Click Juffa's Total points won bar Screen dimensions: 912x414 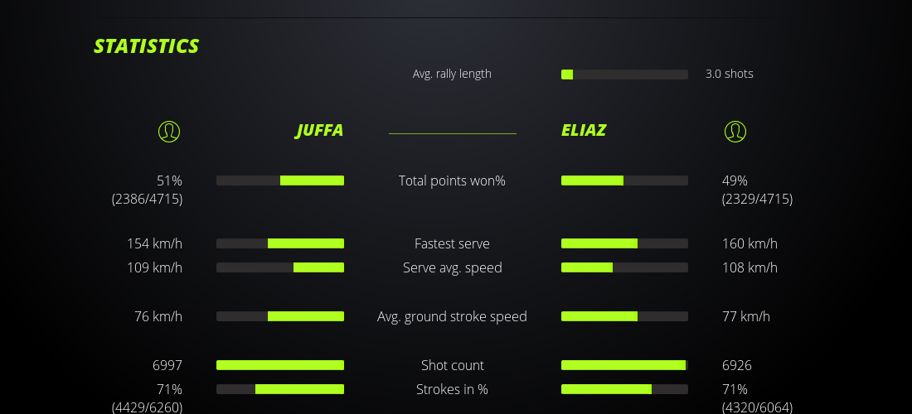click(x=280, y=181)
